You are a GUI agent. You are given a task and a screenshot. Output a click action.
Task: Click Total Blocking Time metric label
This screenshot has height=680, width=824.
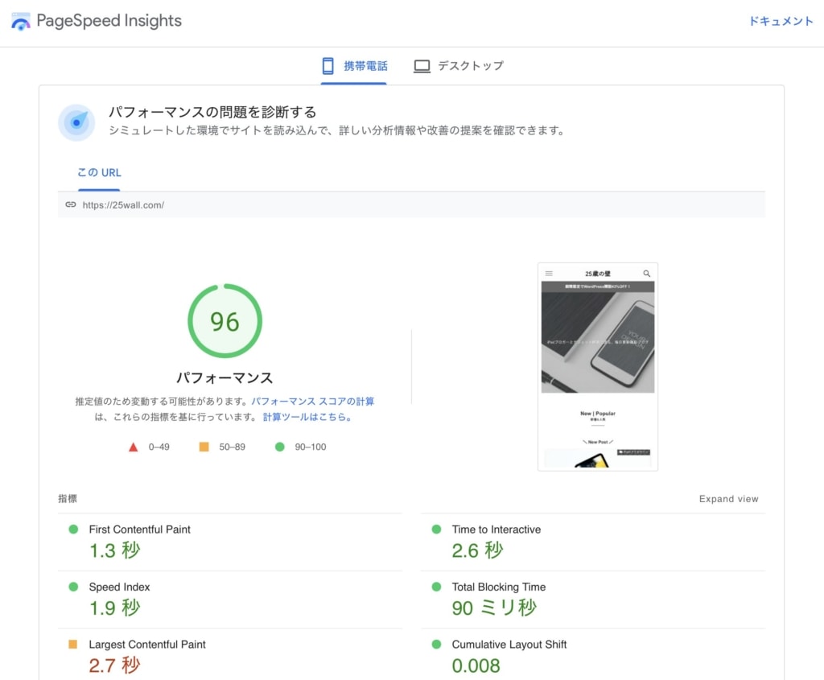coord(499,587)
